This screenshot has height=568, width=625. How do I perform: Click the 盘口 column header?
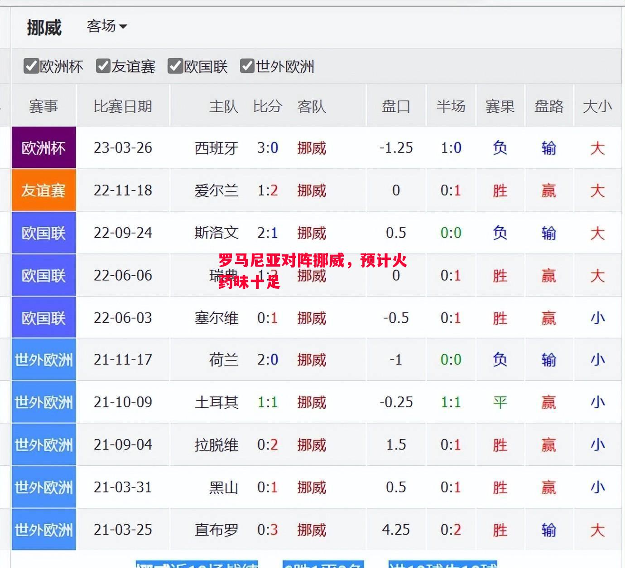tap(396, 106)
